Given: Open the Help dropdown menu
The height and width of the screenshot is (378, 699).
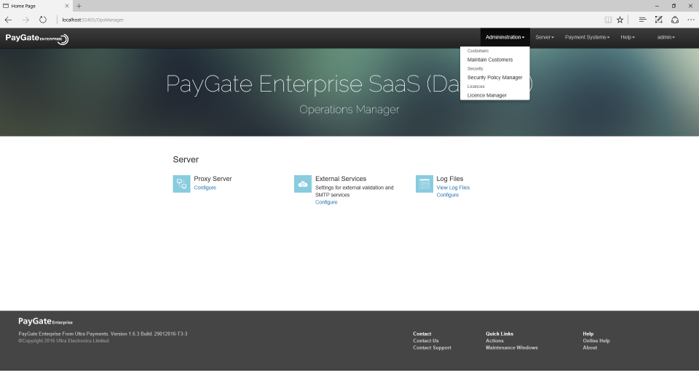Looking at the screenshot, I should pyautogui.click(x=628, y=37).
